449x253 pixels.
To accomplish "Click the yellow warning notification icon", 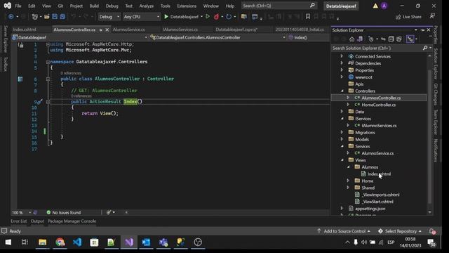I will point(375,6).
